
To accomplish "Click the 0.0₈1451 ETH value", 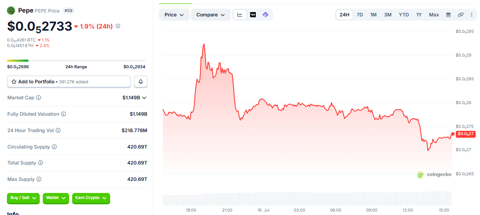I will click(x=20, y=46).
